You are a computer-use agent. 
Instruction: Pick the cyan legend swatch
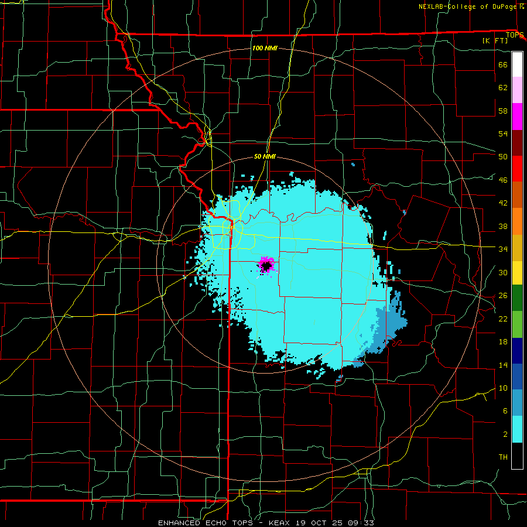tap(517, 429)
